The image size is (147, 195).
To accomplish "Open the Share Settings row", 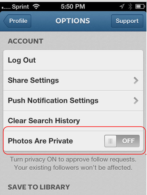I will pyautogui.click(x=73, y=80).
